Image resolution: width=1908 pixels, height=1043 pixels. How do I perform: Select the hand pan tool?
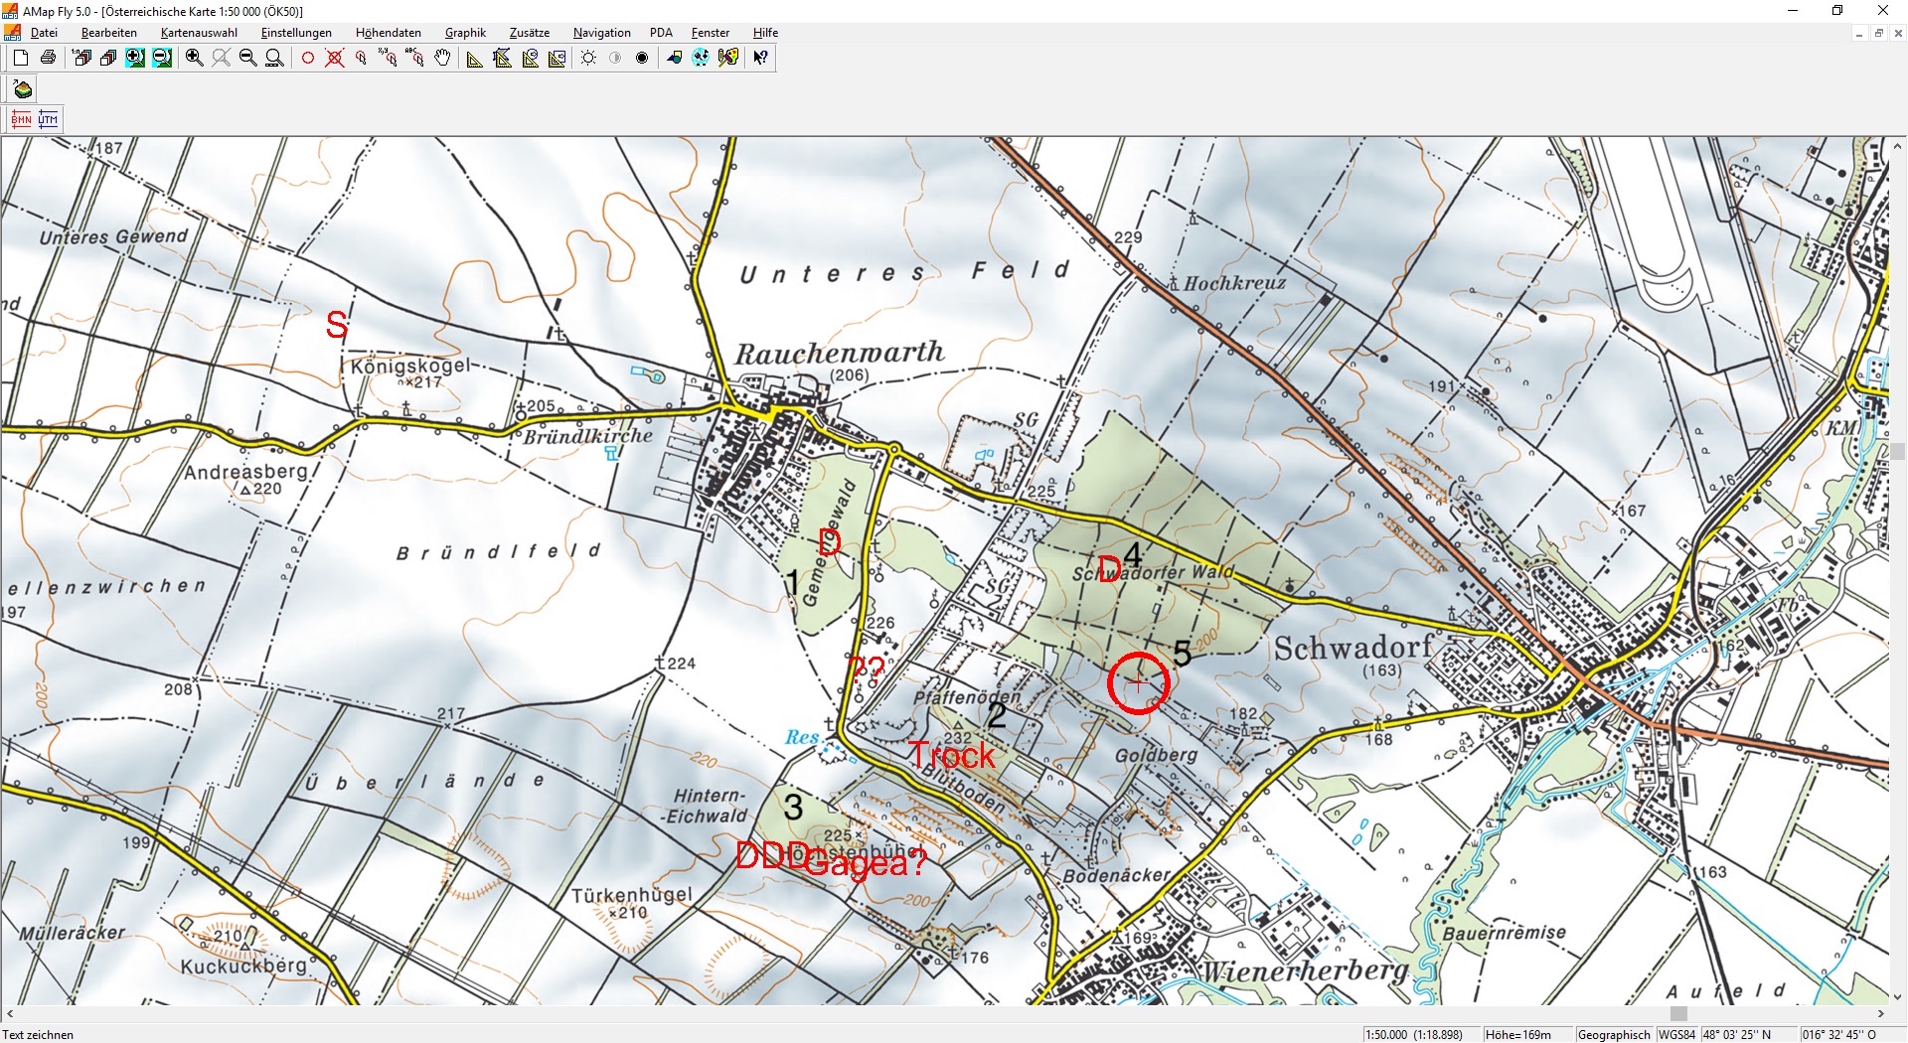tap(442, 58)
